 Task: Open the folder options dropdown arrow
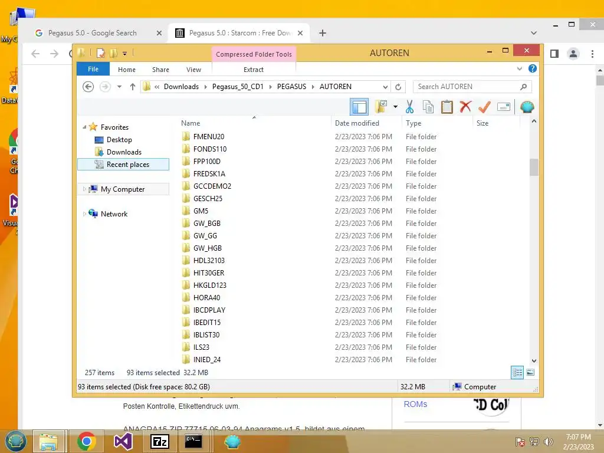(x=395, y=107)
